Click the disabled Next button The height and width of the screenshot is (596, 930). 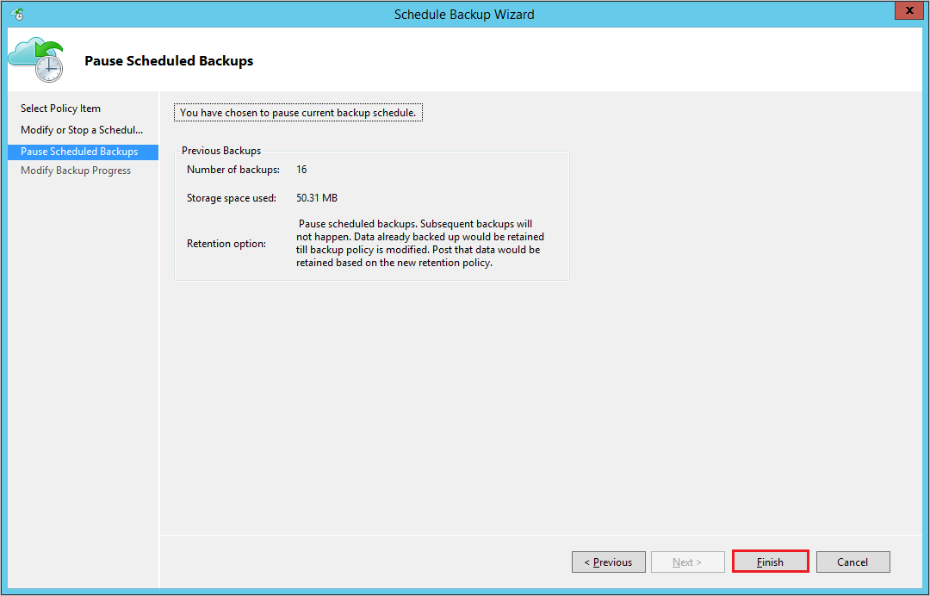(687, 562)
